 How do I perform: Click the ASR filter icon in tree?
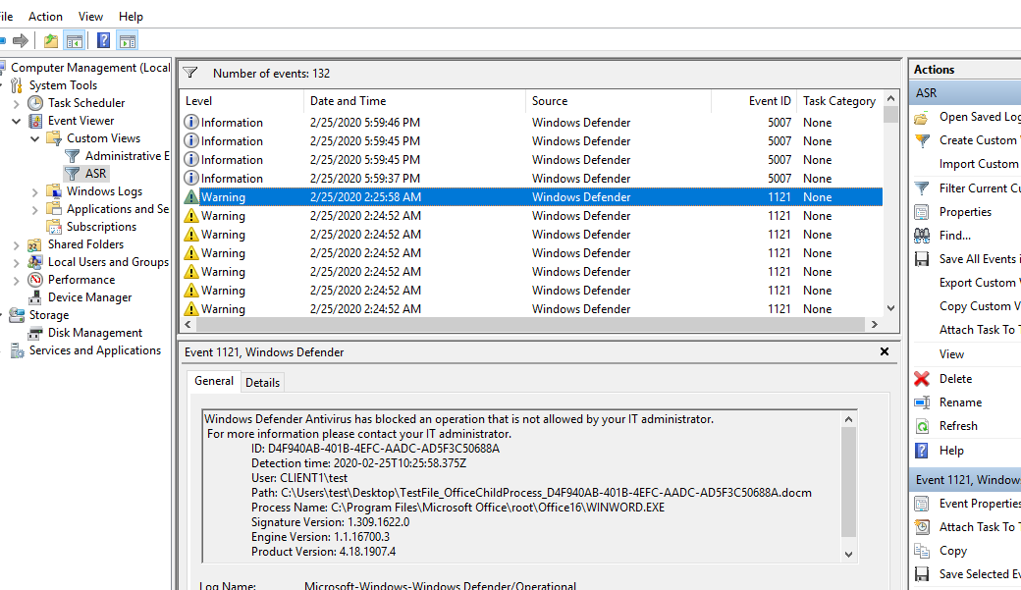(73, 174)
